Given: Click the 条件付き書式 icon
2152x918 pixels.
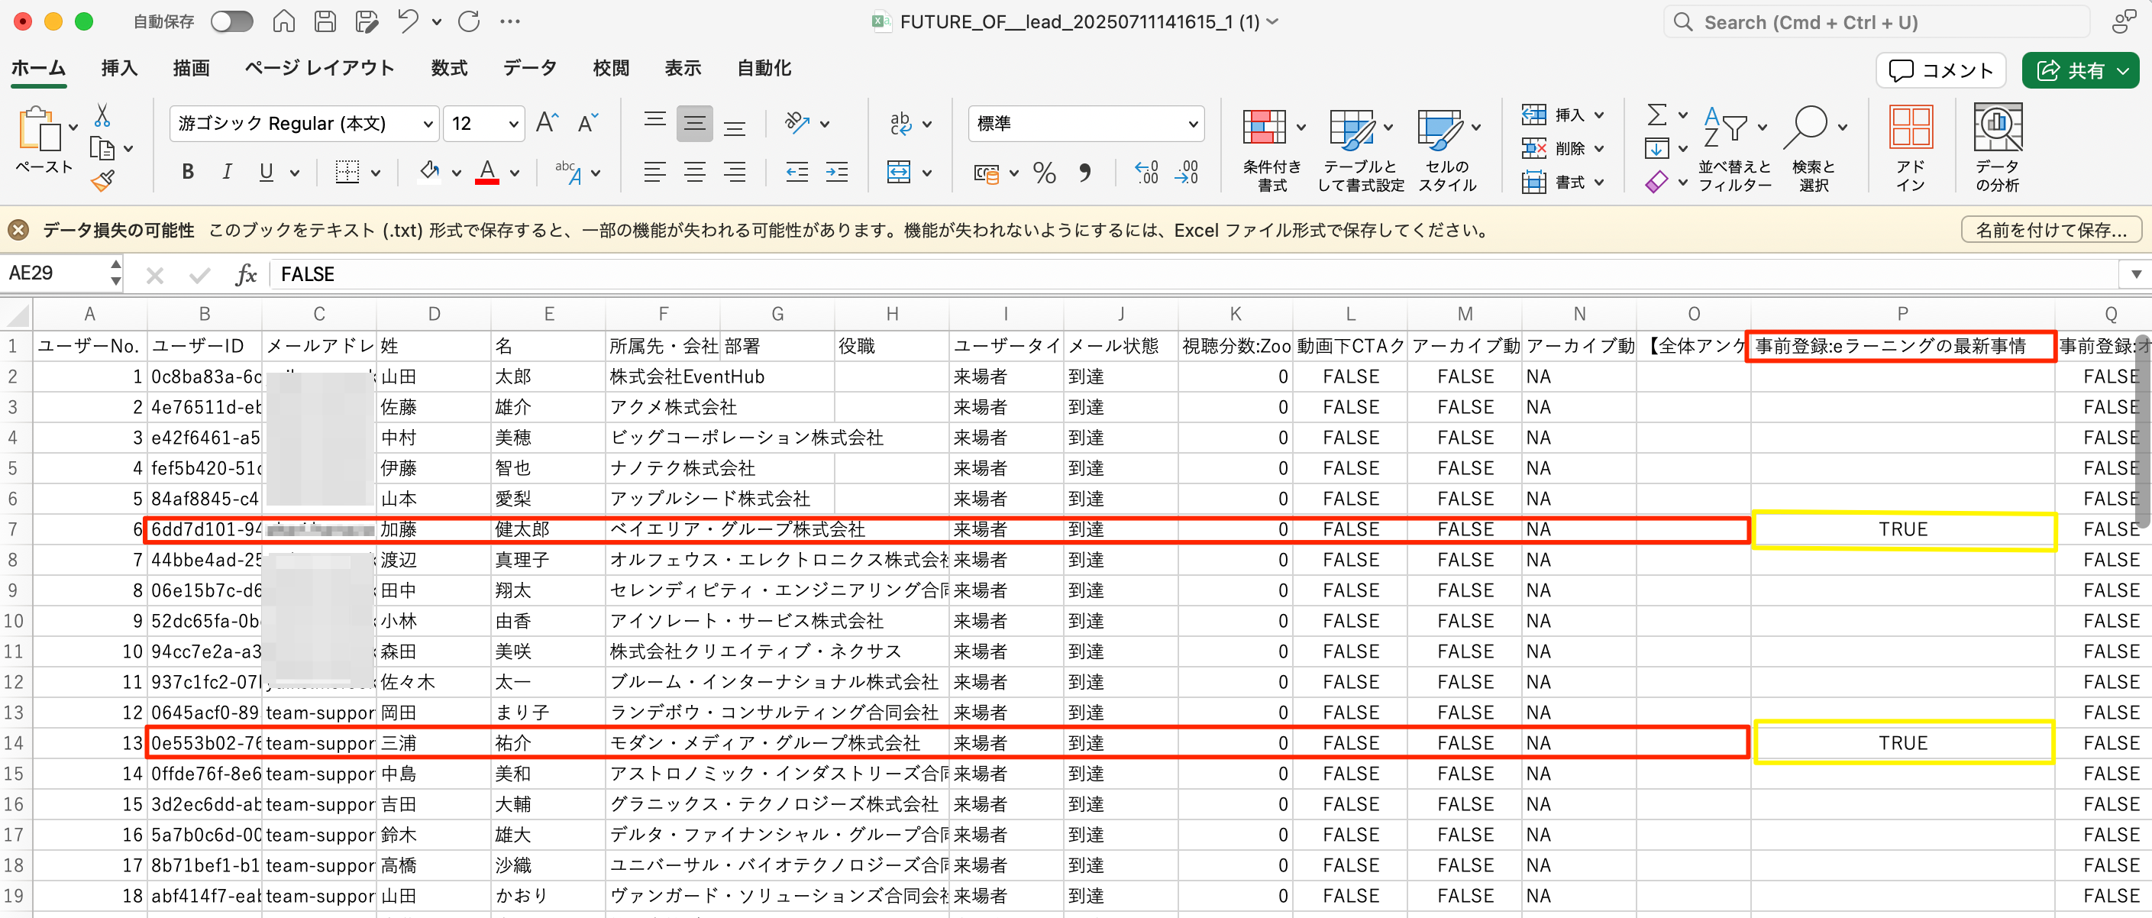Looking at the screenshot, I should pyautogui.click(x=1264, y=128).
